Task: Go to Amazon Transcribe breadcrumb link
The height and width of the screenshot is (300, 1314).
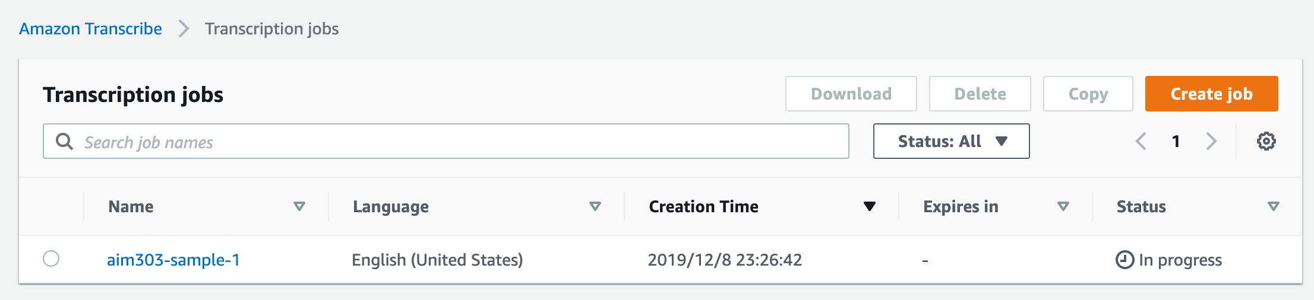Action: (90, 28)
